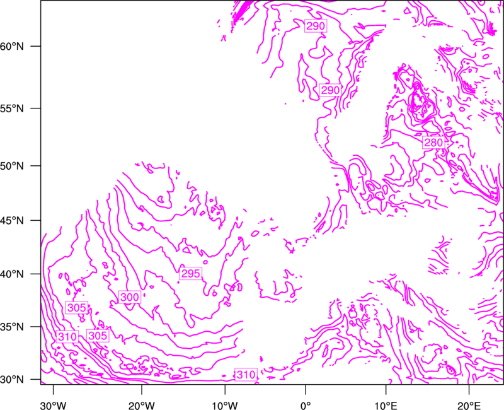
Task: Click the 20°W longitude axis label
Action: coord(142,406)
